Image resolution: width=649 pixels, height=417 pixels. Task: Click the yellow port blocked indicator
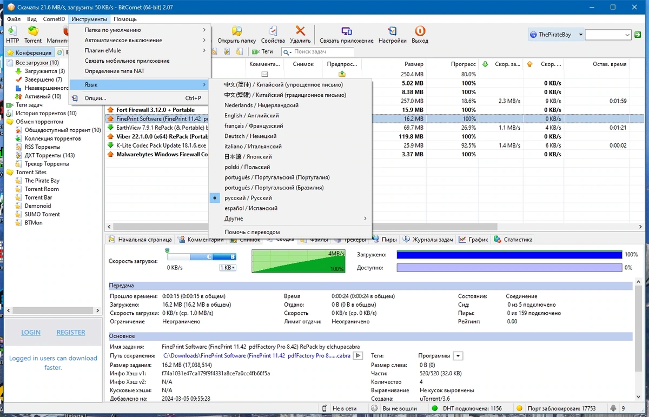coord(519,408)
